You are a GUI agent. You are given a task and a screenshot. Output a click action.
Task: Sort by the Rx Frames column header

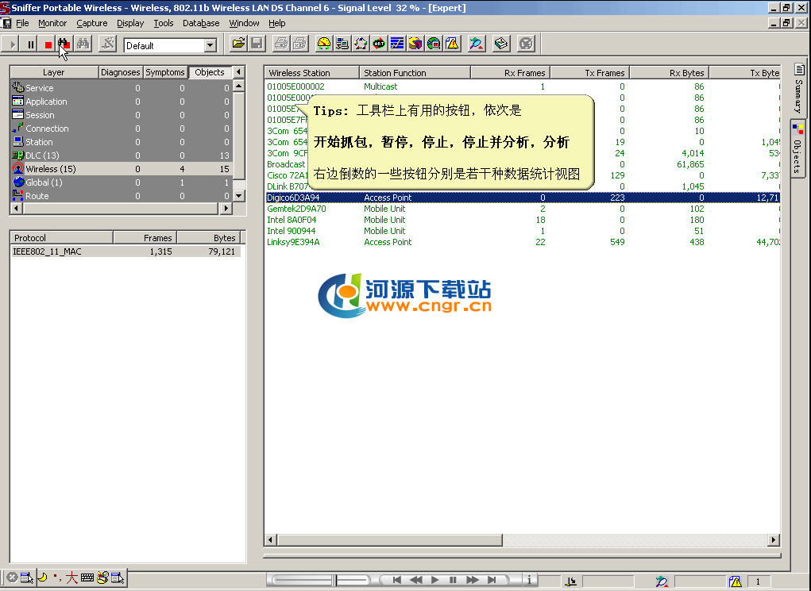pos(510,73)
